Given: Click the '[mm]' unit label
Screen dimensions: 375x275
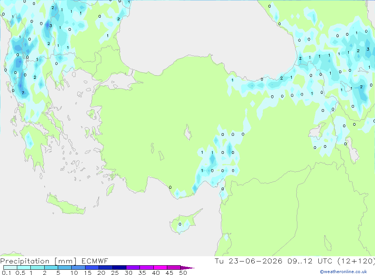Looking at the screenshot, I should 65,261.
